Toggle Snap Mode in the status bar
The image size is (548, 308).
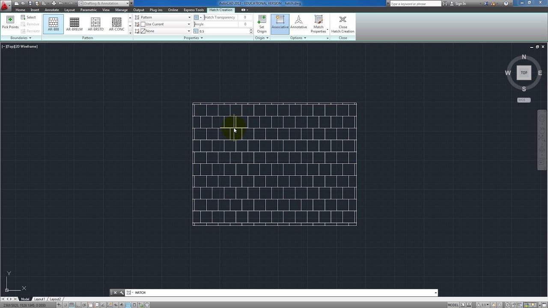click(66, 305)
